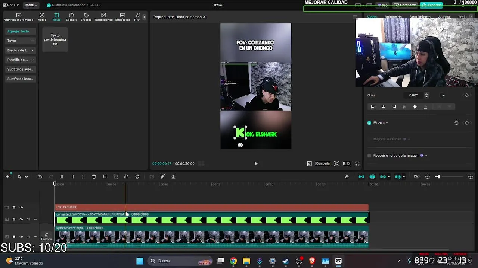Open preview axis dropdown arrow
This screenshot has height=268, width=478.
click(404, 177)
